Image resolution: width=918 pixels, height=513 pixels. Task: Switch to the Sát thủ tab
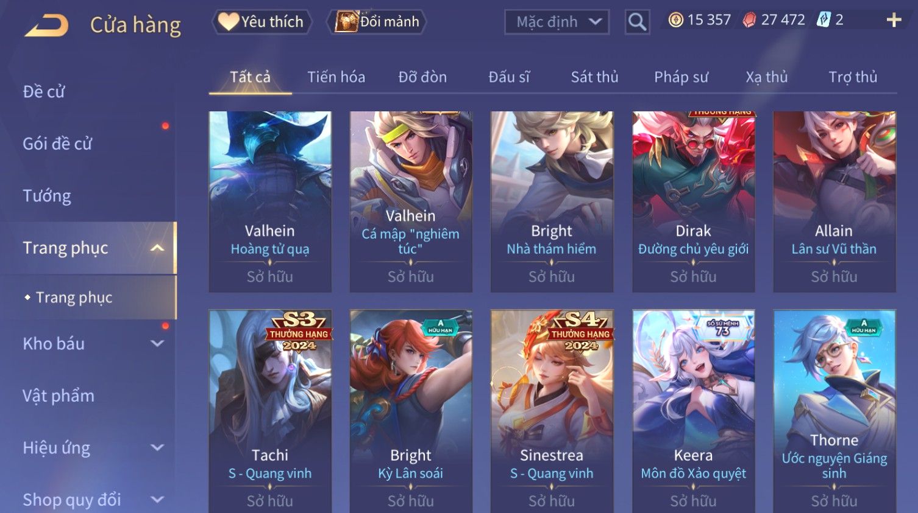click(x=594, y=77)
